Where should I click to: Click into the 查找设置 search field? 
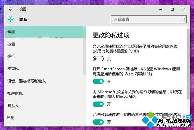point(149,19)
